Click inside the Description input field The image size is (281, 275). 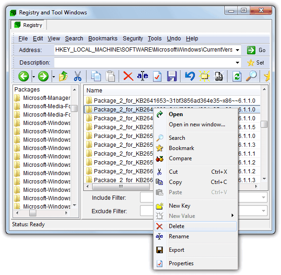(x=144, y=62)
